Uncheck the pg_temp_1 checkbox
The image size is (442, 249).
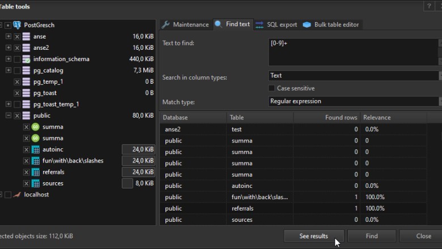click(17, 82)
